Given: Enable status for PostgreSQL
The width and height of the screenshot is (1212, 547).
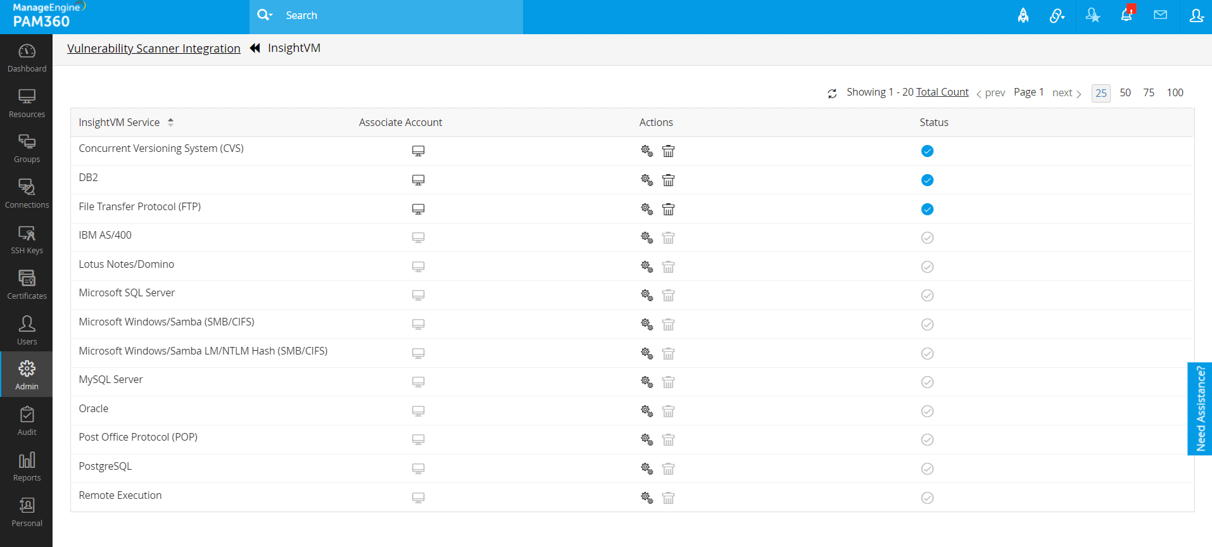Looking at the screenshot, I should pos(927,468).
